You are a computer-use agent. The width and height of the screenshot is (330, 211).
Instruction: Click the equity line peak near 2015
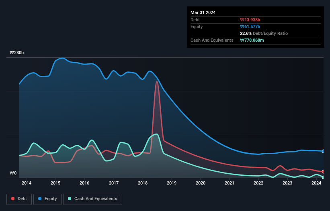pos(62,58)
